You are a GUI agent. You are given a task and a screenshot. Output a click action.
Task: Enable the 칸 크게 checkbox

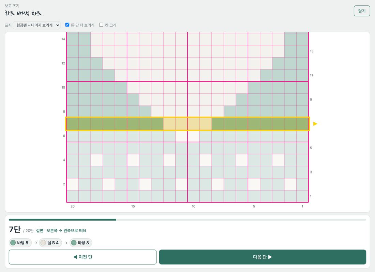click(x=101, y=25)
